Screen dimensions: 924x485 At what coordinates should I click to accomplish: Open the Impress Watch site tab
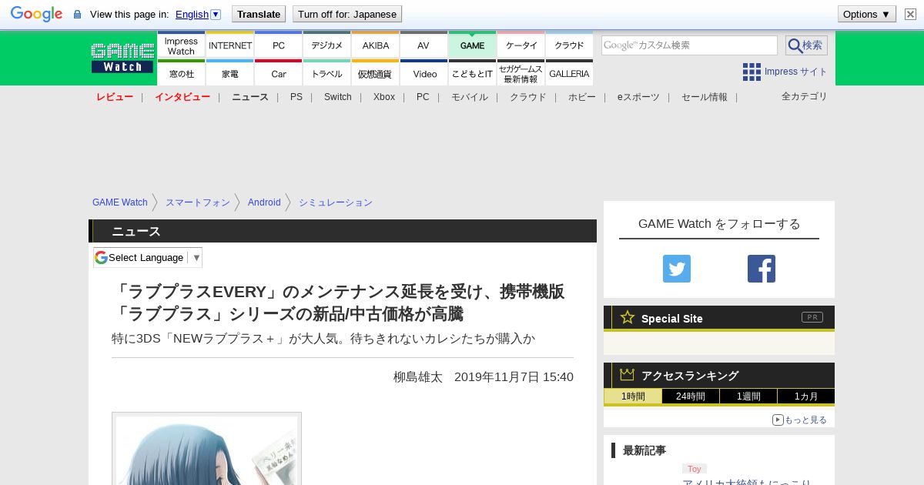[x=181, y=45]
